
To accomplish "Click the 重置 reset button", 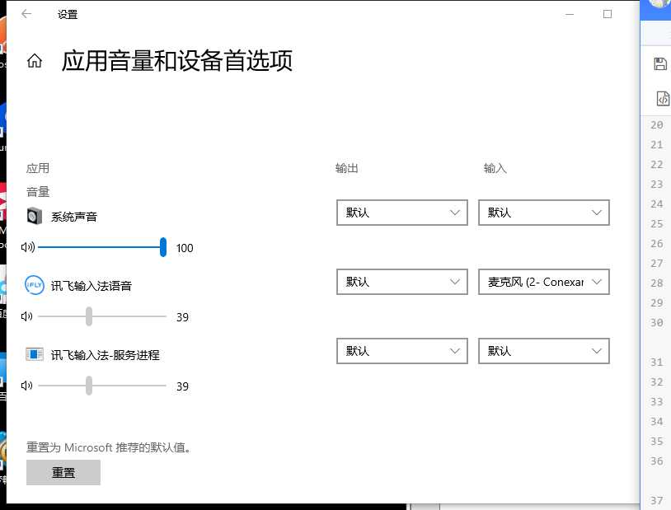I will point(63,473).
